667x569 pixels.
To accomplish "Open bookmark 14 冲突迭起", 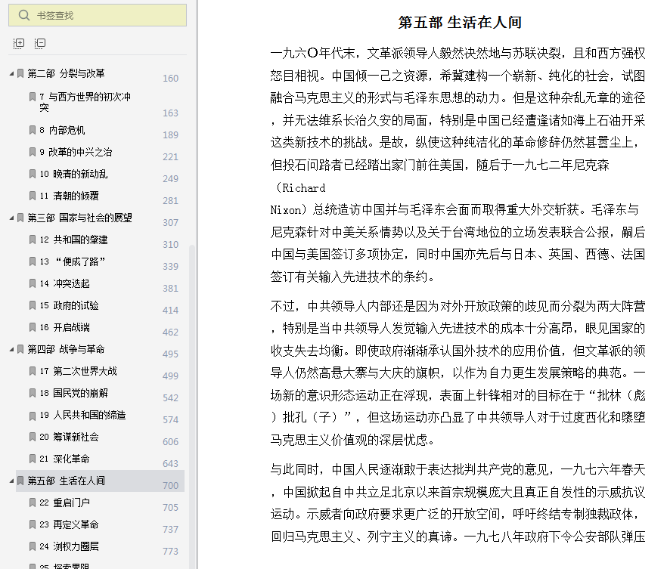I will click(x=65, y=283).
